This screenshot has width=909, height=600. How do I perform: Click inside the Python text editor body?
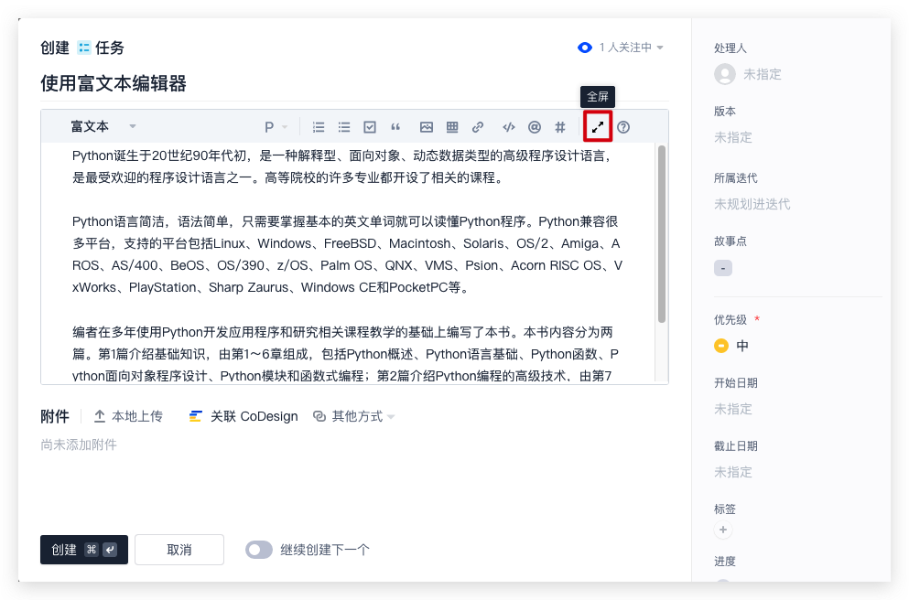[347, 263]
